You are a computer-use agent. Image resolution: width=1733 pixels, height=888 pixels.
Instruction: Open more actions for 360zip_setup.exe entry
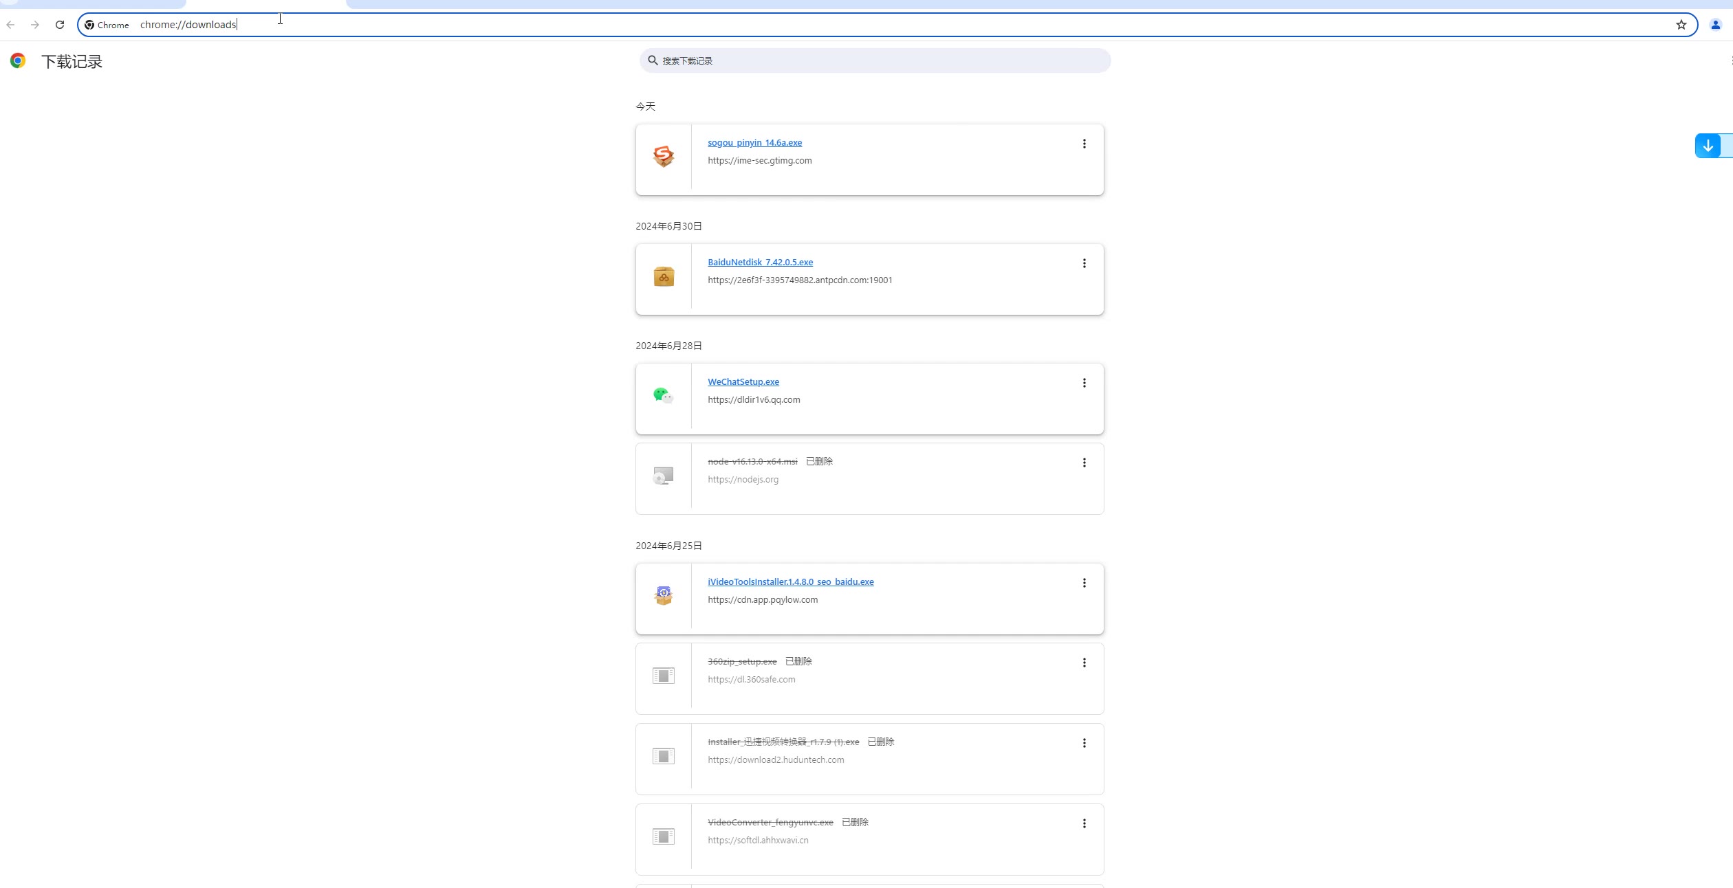coord(1084,663)
